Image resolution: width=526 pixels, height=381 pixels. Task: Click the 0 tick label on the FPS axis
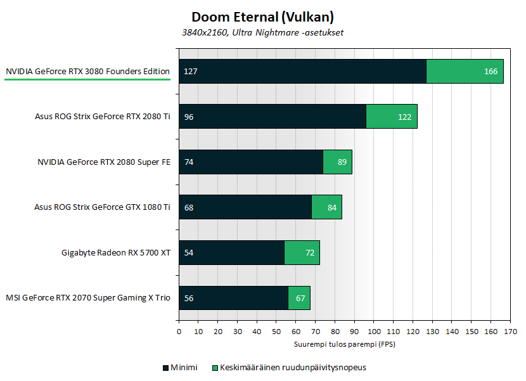coord(179,332)
